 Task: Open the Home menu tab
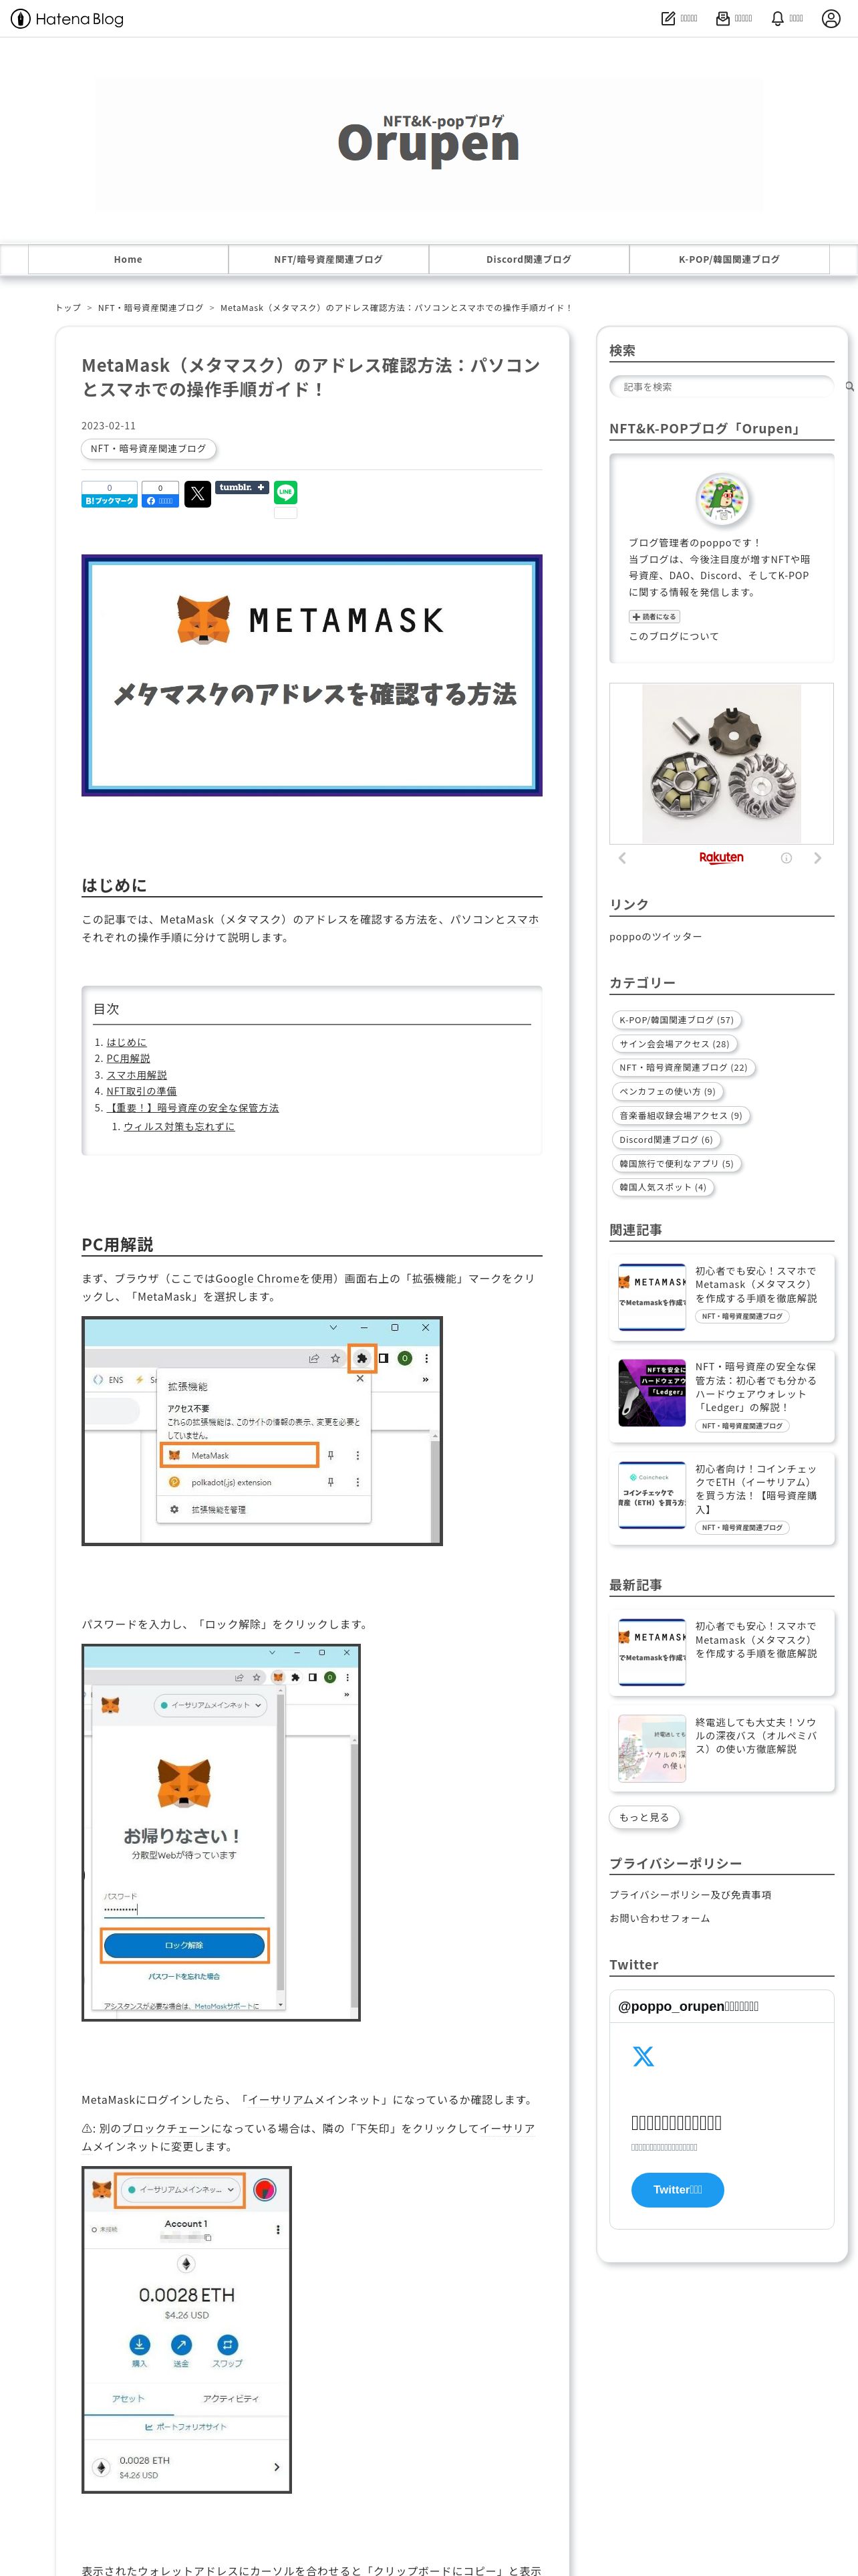[x=128, y=259]
